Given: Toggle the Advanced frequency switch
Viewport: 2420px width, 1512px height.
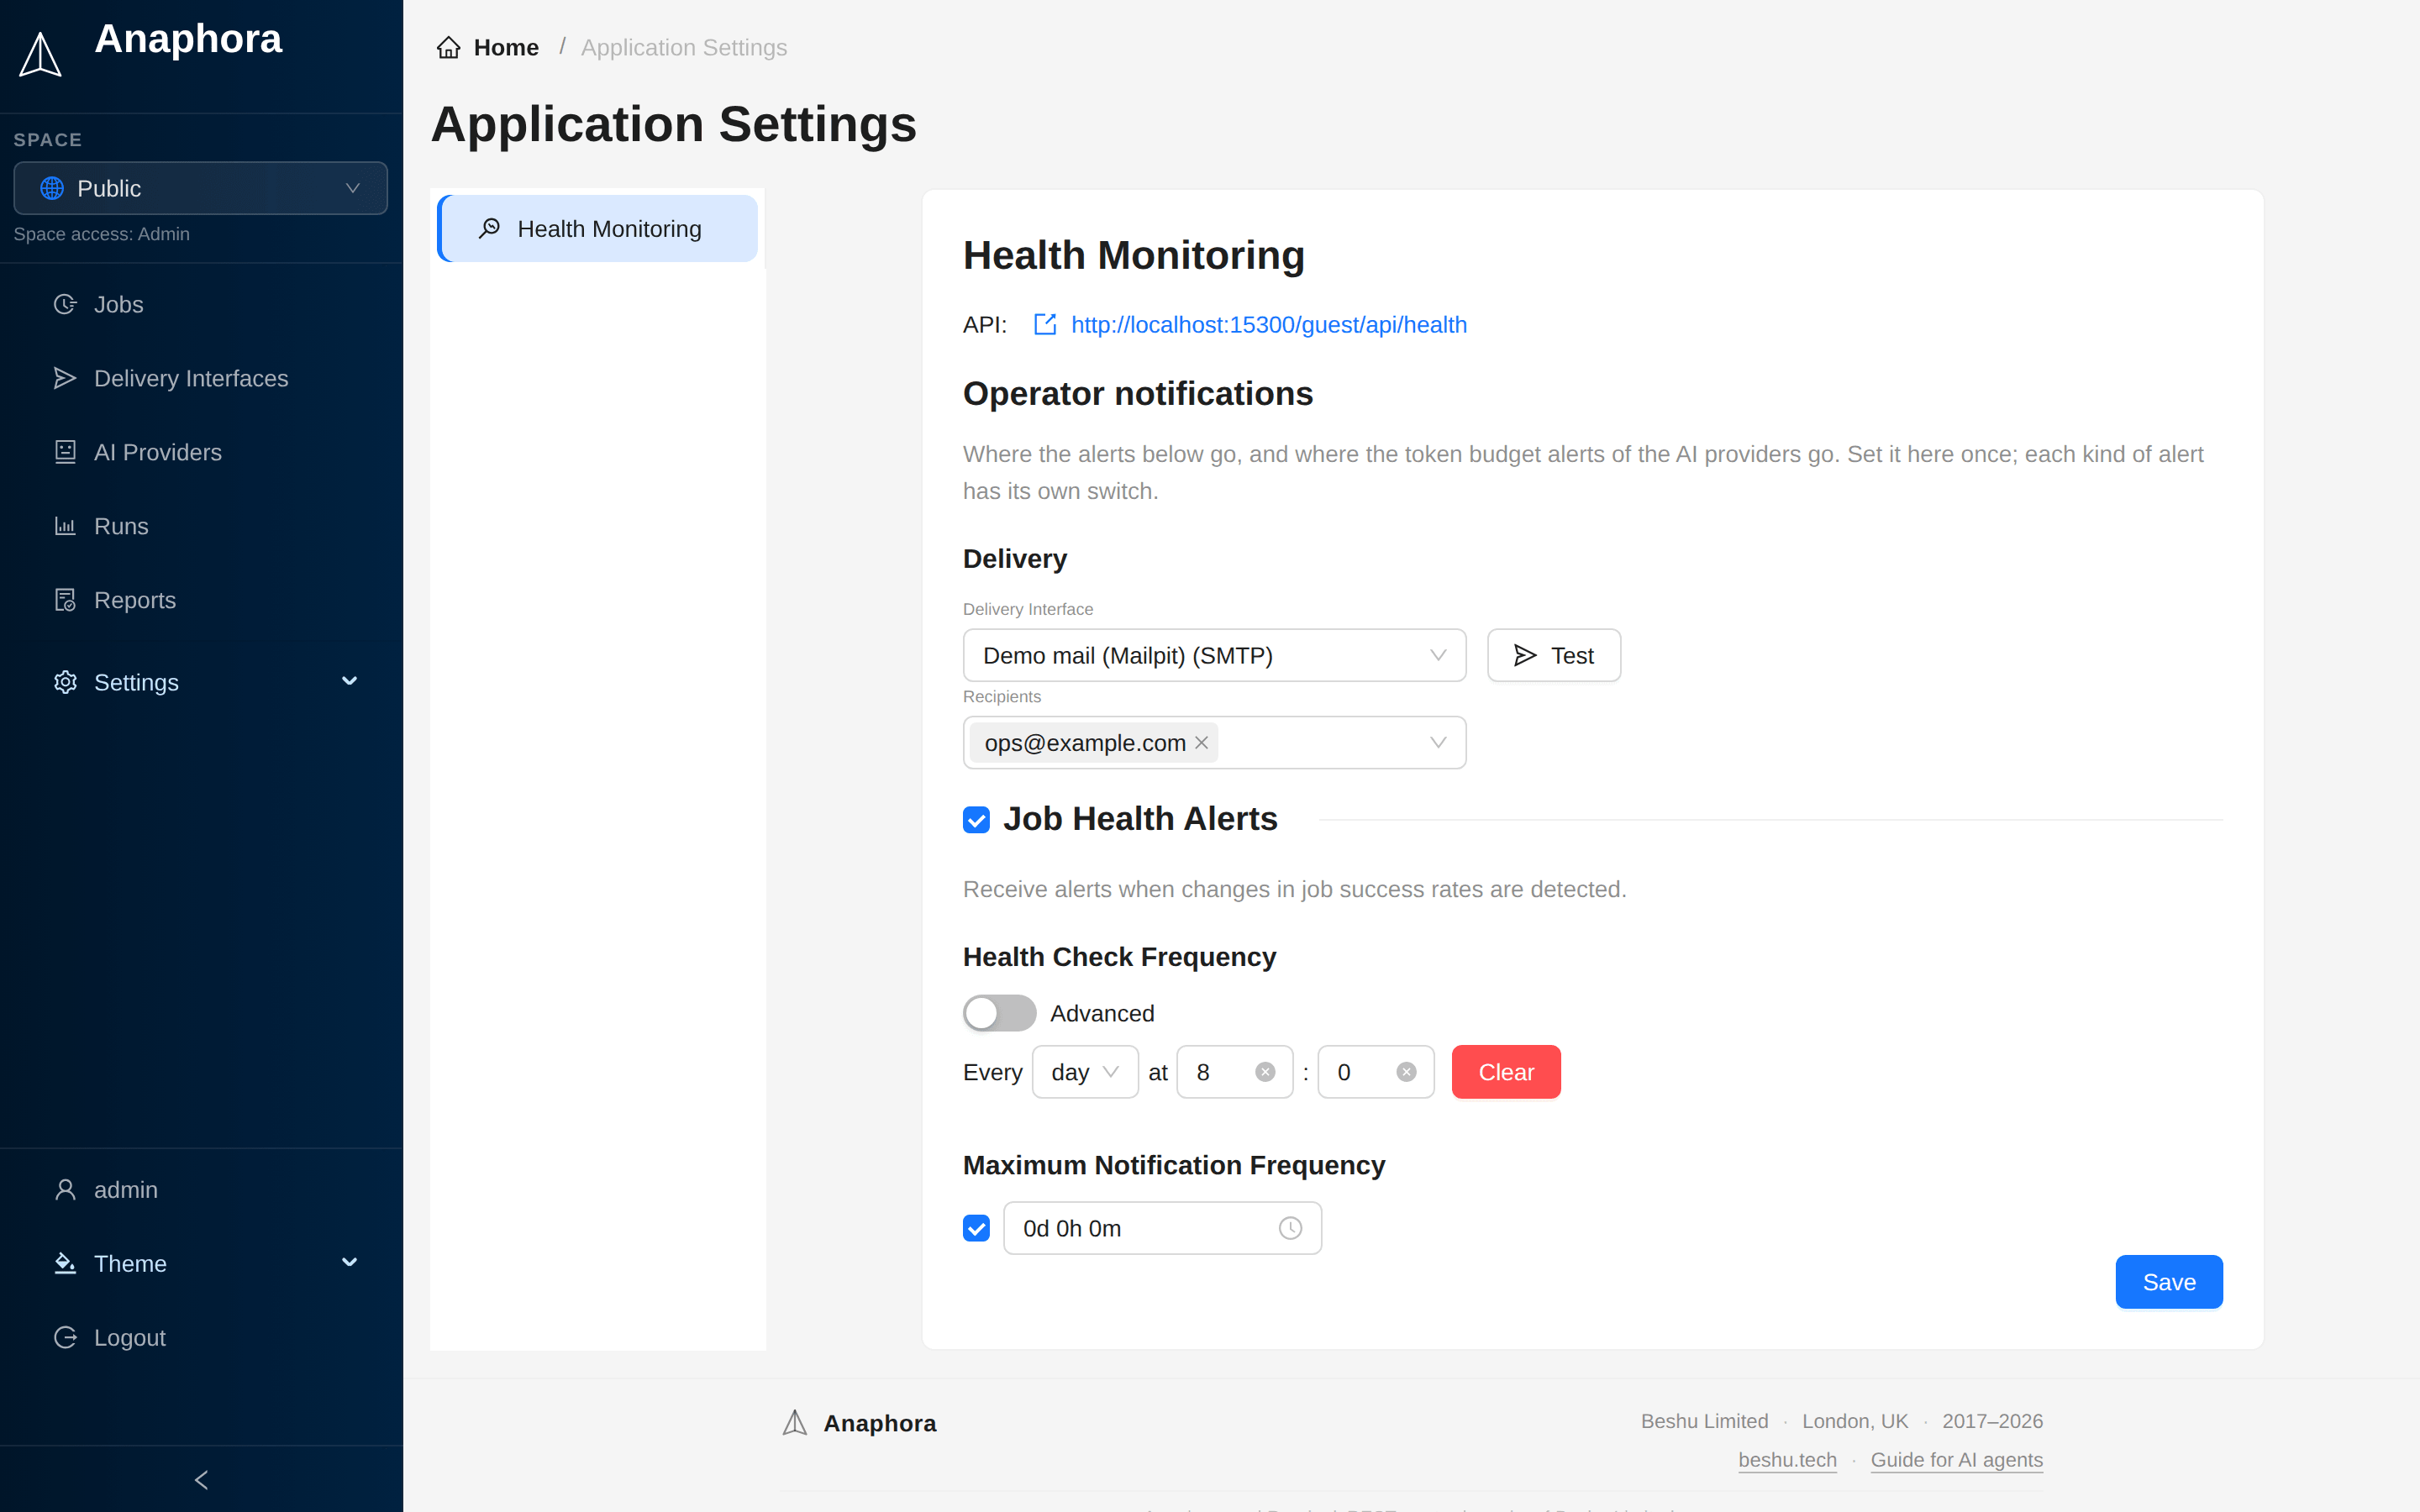Looking at the screenshot, I should [999, 1013].
